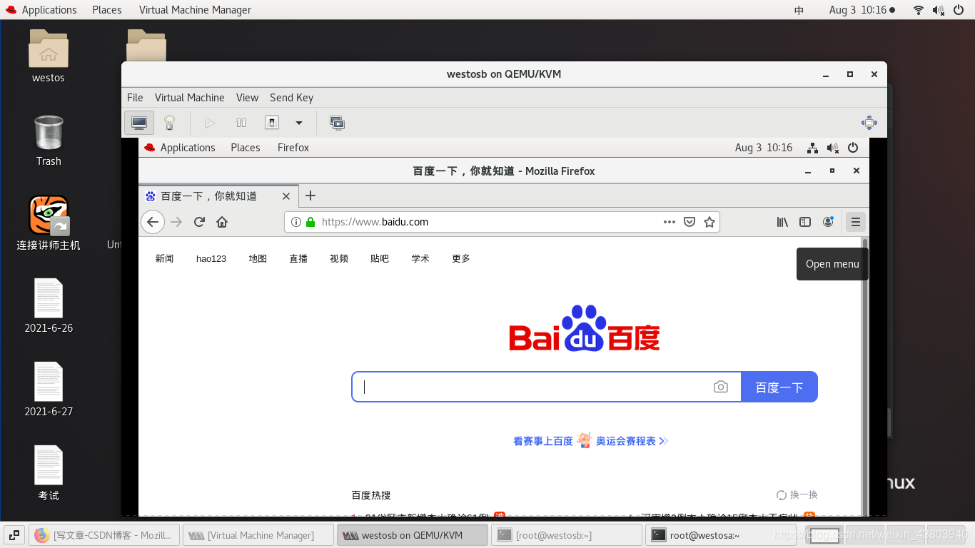Open File menu in virt-manager window
This screenshot has height=548, width=975.
pos(135,98)
